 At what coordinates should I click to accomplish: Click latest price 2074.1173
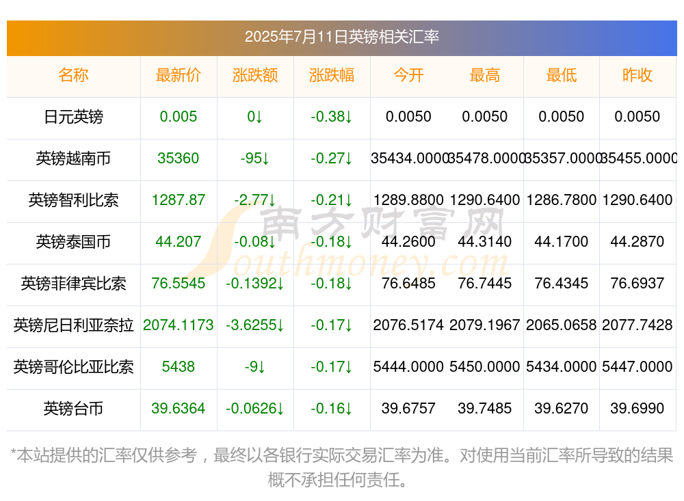pyautogui.click(x=179, y=325)
